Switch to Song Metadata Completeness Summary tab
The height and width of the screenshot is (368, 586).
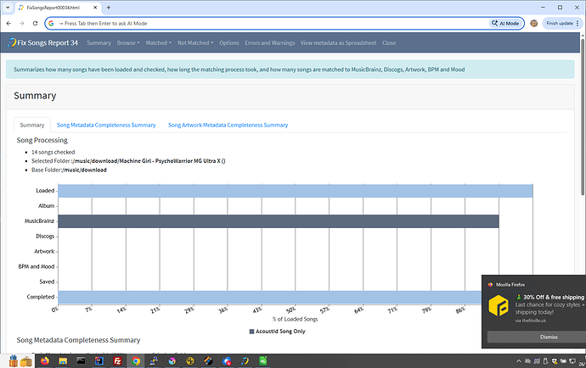106,125
